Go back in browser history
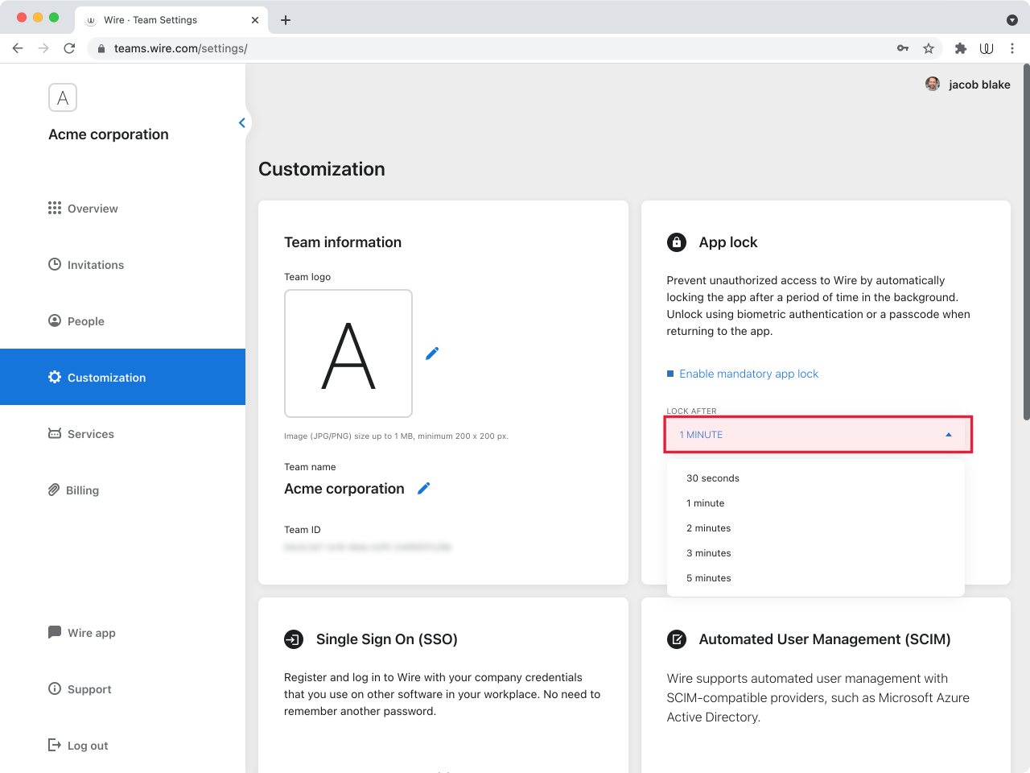1030x773 pixels. 18,48
